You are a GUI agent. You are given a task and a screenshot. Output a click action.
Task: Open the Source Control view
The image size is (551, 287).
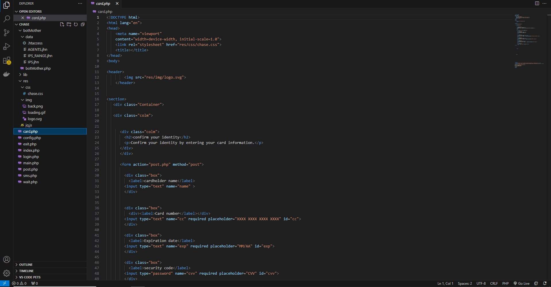7,33
